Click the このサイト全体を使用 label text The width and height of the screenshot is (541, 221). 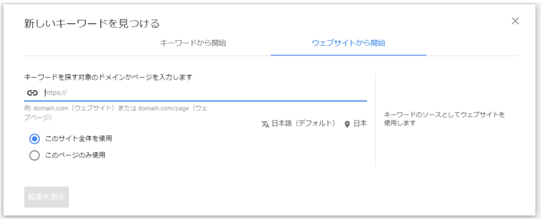pos(78,139)
